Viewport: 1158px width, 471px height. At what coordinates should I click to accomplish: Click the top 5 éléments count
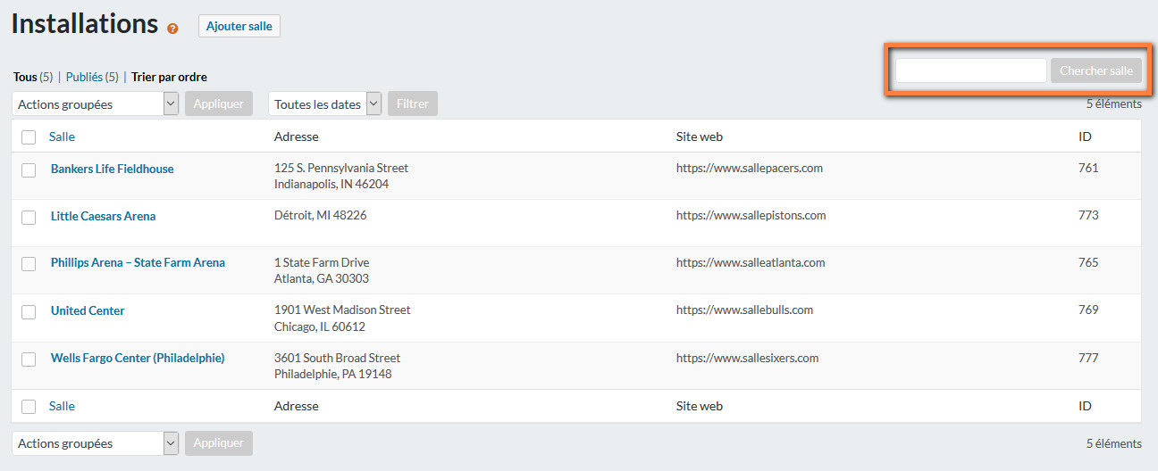(1113, 103)
